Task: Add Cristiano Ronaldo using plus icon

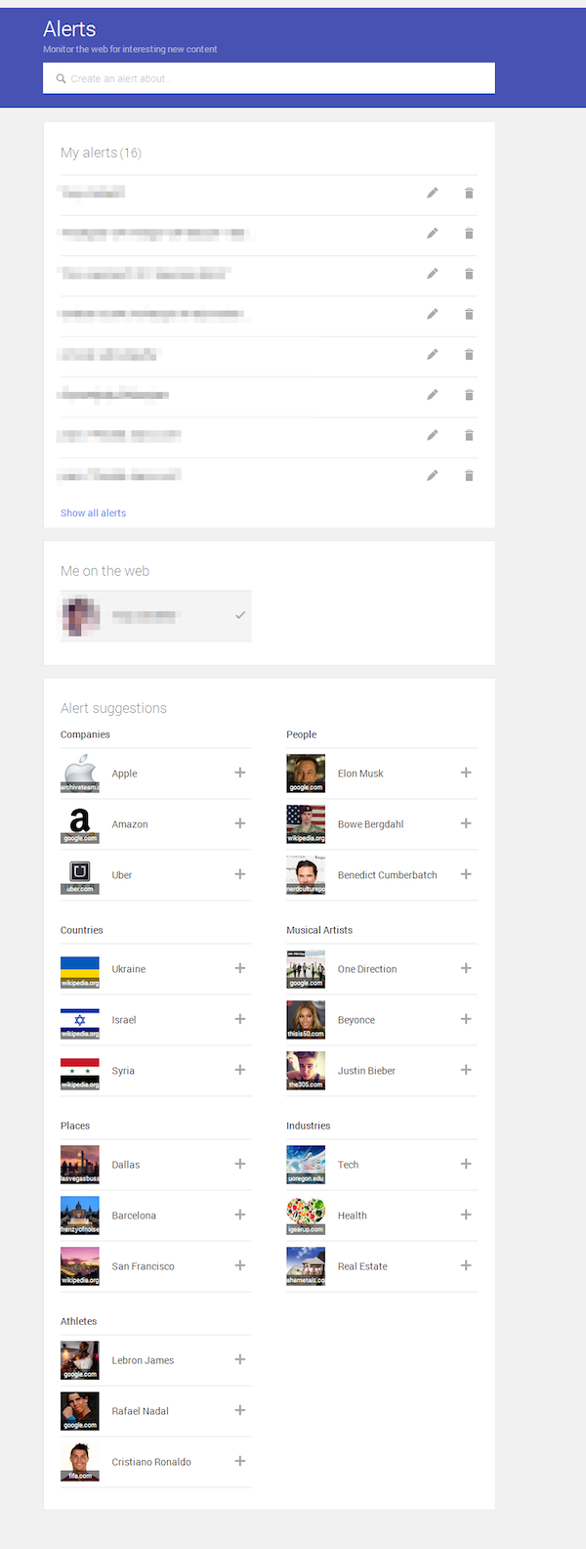Action: tap(239, 1461)
